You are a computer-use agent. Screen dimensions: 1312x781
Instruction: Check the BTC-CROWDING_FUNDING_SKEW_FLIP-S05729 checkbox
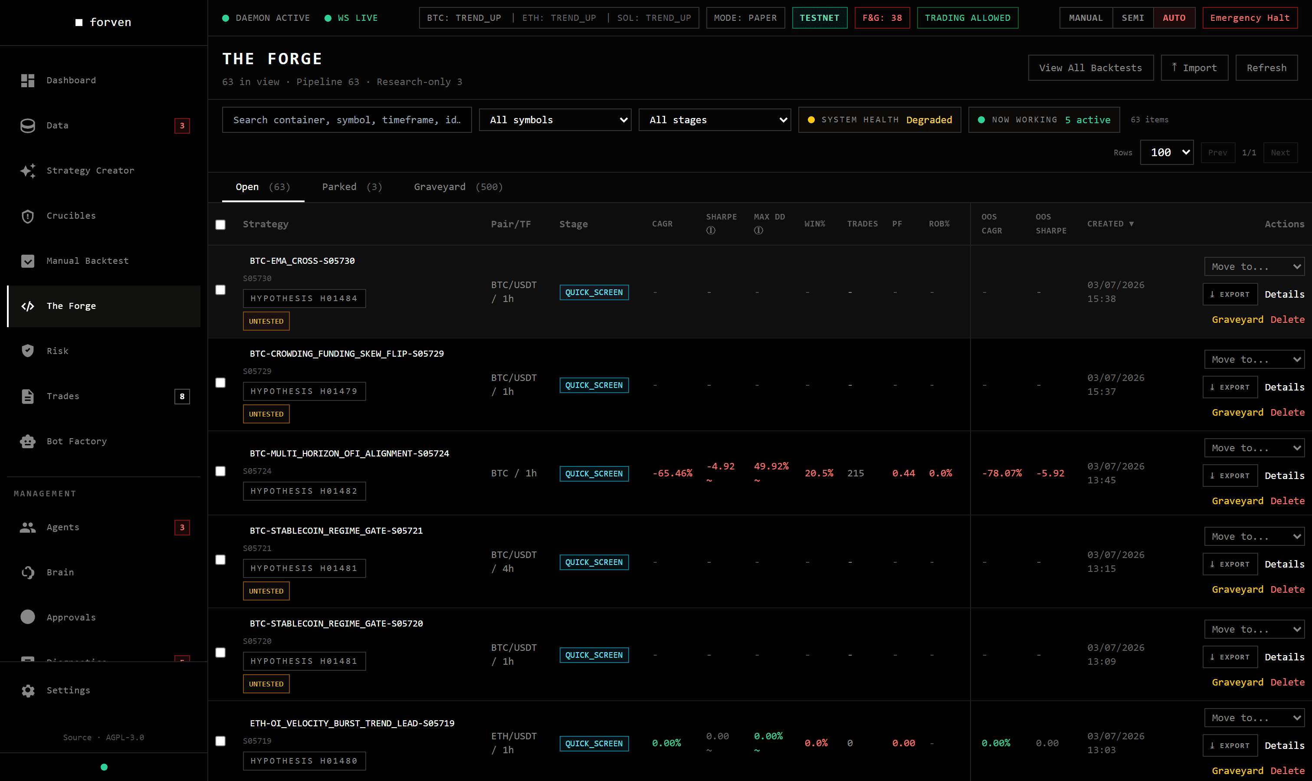click(x=220, y=383)
